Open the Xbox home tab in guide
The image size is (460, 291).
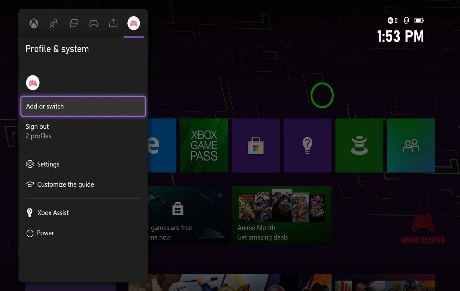(34, 24)
